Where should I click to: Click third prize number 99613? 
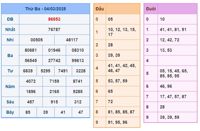[x=78, y=60]
